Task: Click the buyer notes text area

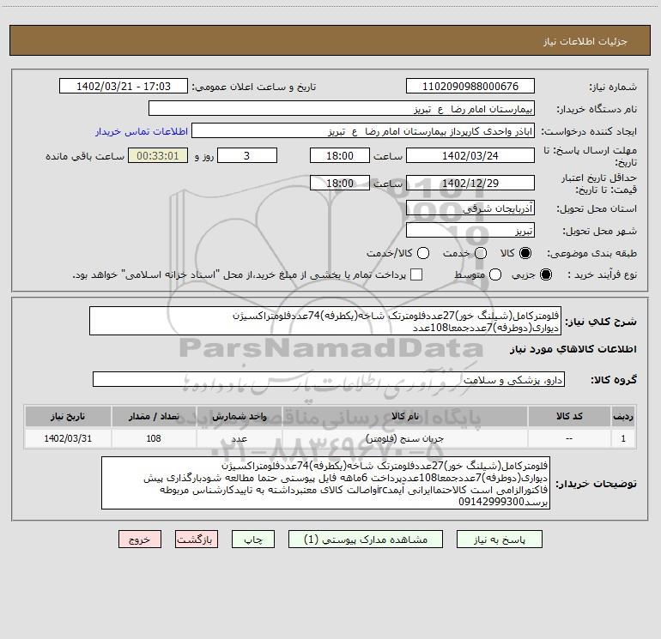Action: (325, 483)
